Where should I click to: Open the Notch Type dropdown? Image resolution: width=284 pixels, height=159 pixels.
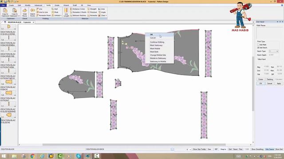[x=273, y=51]
